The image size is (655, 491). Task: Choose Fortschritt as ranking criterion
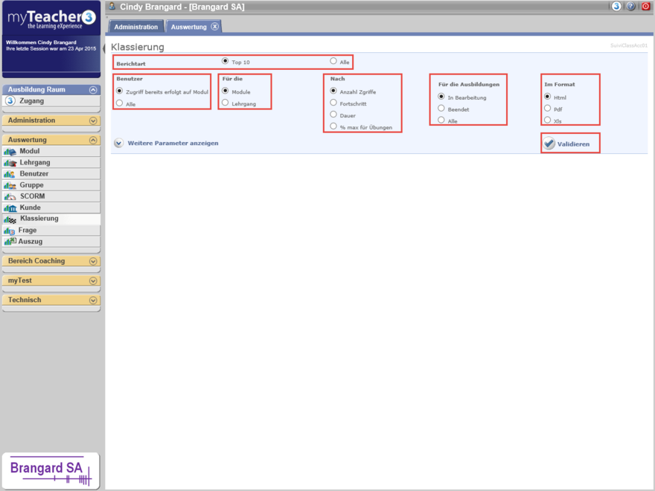click(x=333, y=103)
